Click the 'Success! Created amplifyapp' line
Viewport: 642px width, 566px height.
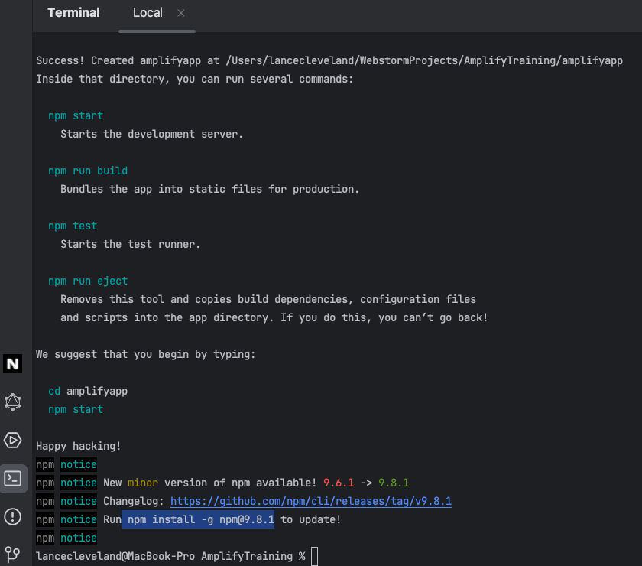click(329, 60)
